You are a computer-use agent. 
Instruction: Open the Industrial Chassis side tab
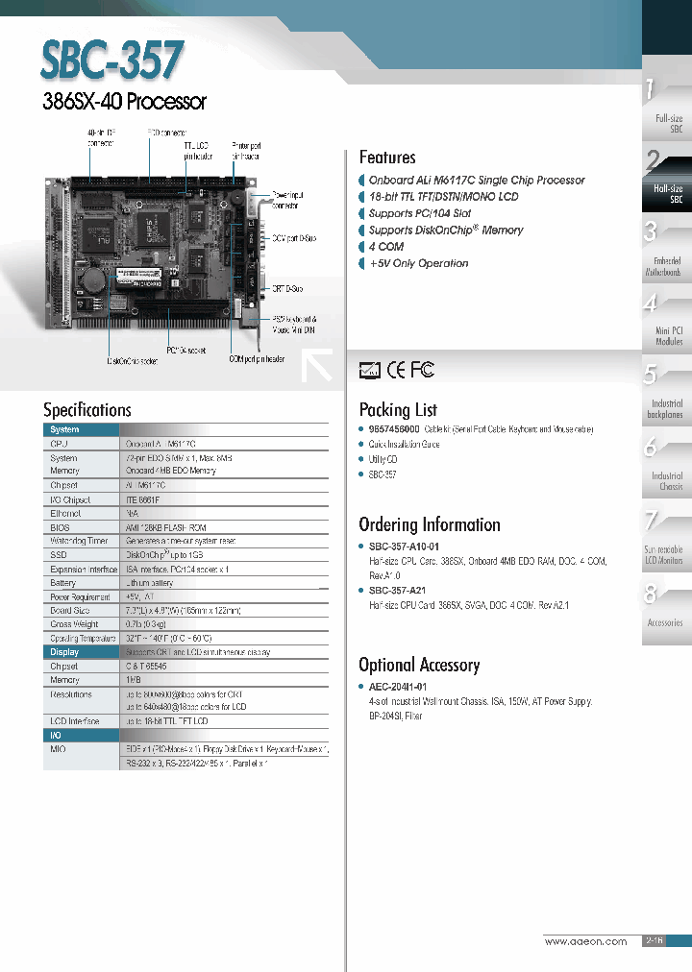click(667, 463)
